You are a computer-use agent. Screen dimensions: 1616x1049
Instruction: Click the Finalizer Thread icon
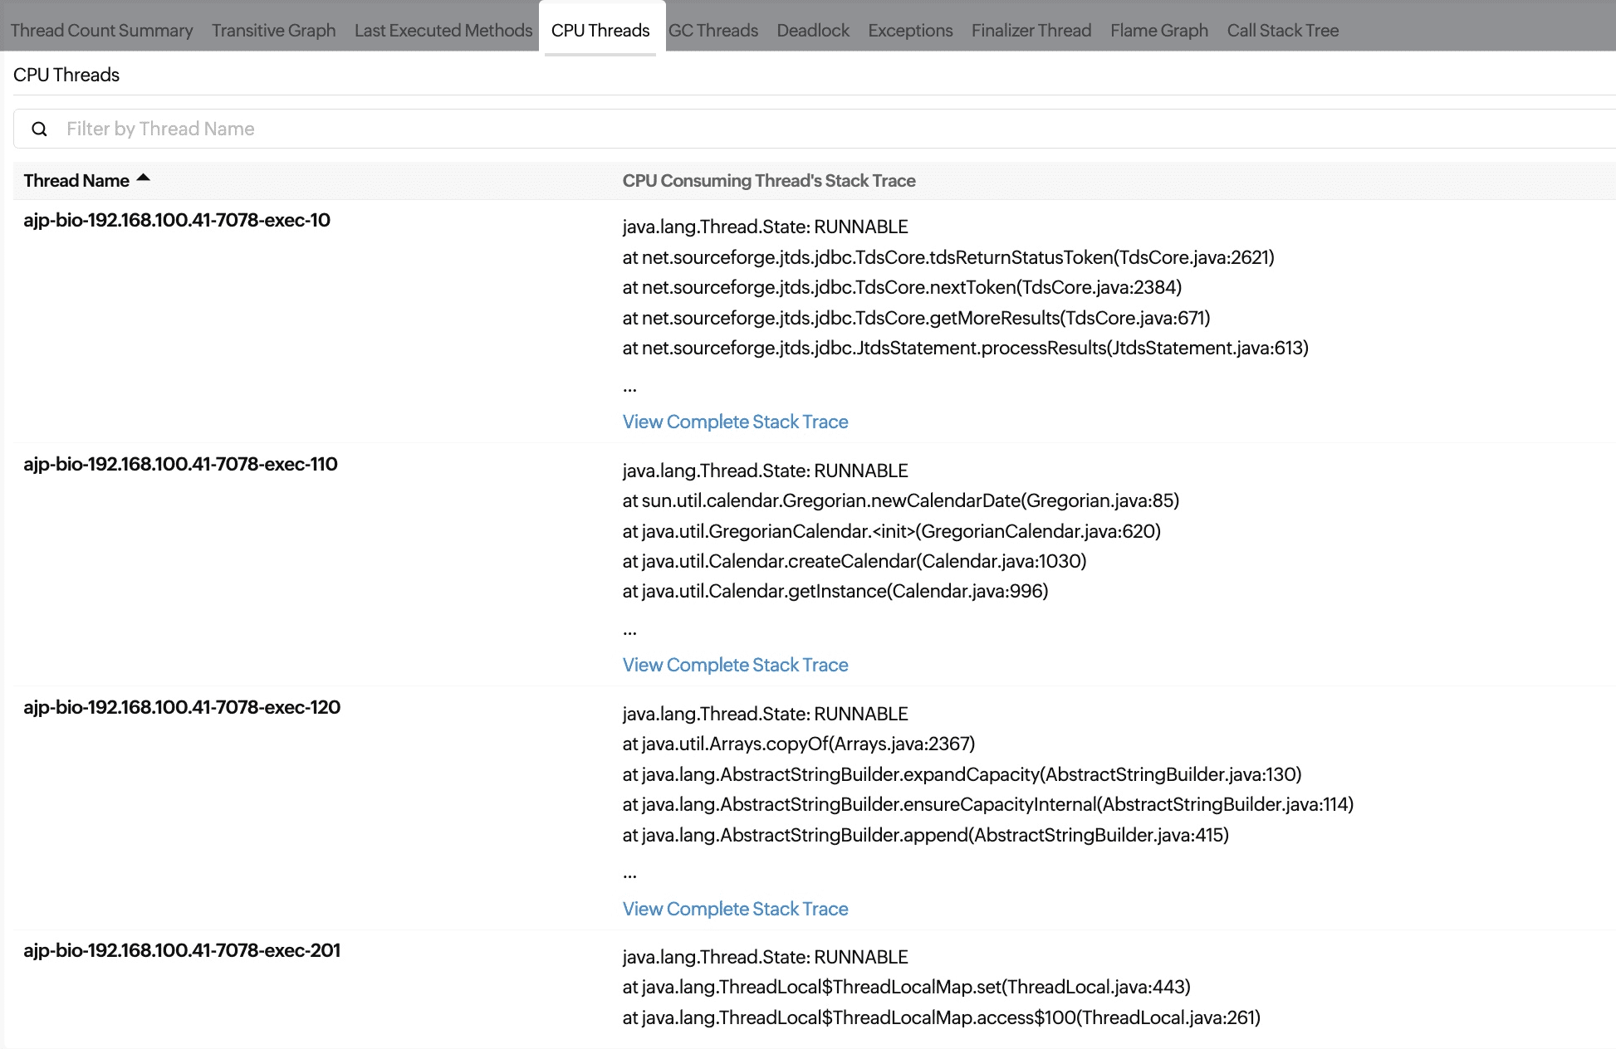1031,29
